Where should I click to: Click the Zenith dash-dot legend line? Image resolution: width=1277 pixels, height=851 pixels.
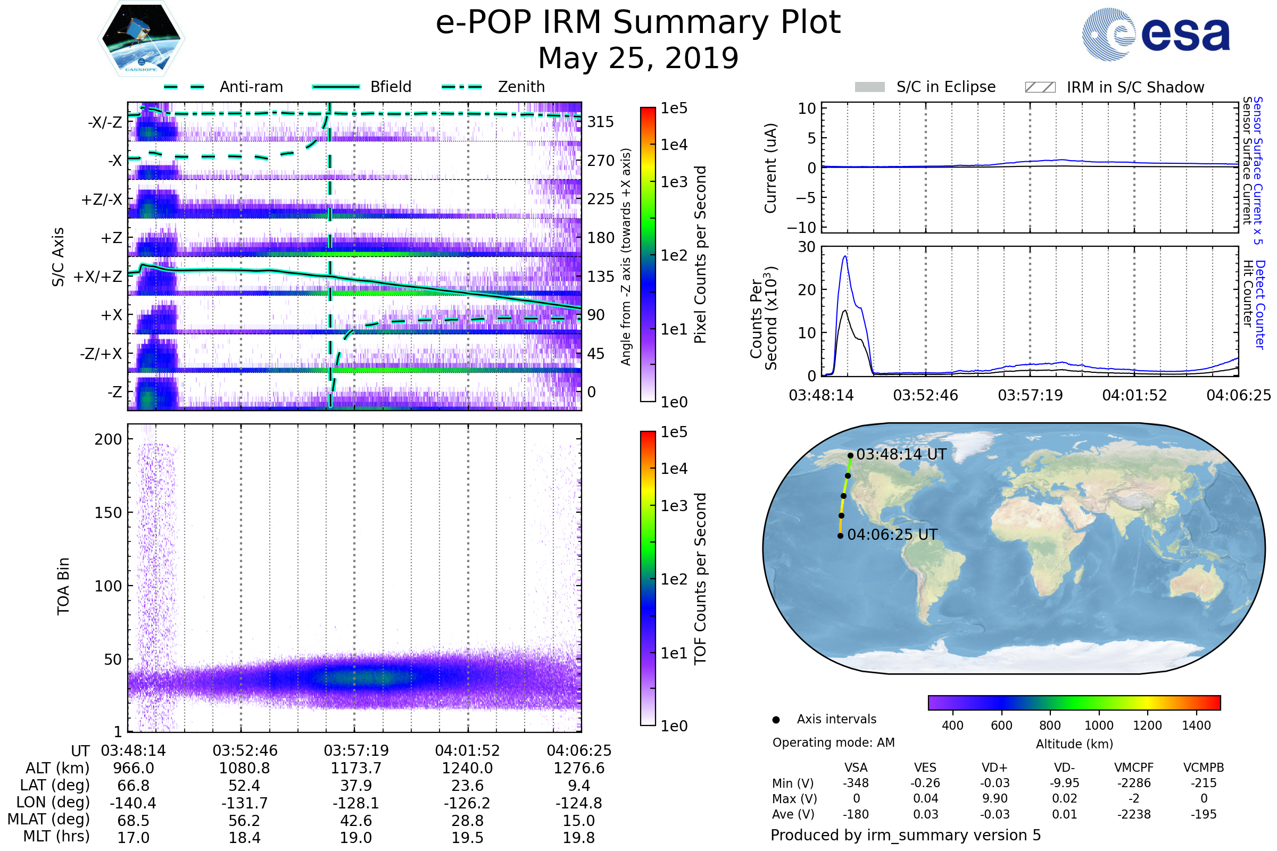tap(461, 87)
